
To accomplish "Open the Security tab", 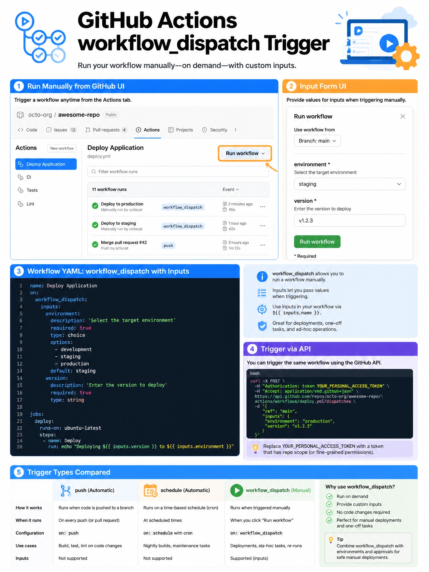I will pos(214,130).
